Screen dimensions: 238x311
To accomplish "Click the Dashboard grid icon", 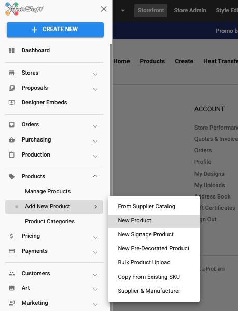I will (x=12, y=51).
